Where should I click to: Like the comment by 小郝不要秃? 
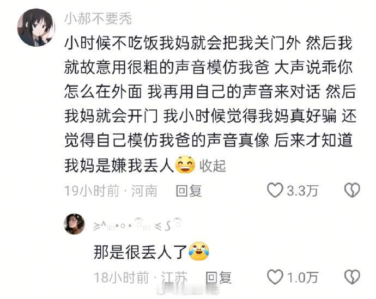(275, 191)
